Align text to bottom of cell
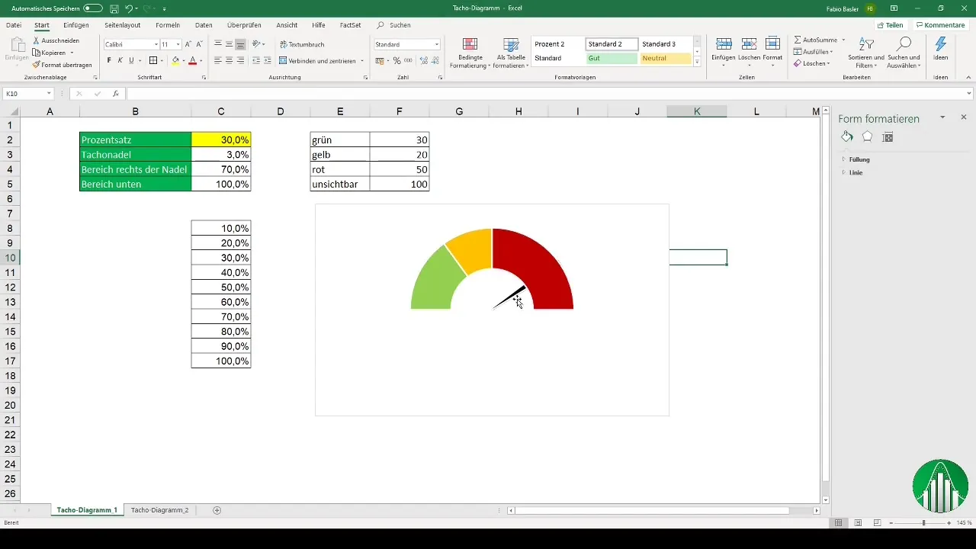 point(240,44)
